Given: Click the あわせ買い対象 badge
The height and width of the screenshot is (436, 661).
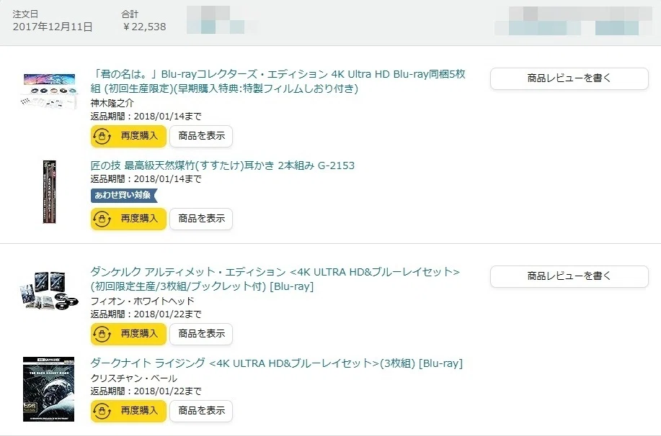Looking at the screenshot, I should click(x=124, y=195).
